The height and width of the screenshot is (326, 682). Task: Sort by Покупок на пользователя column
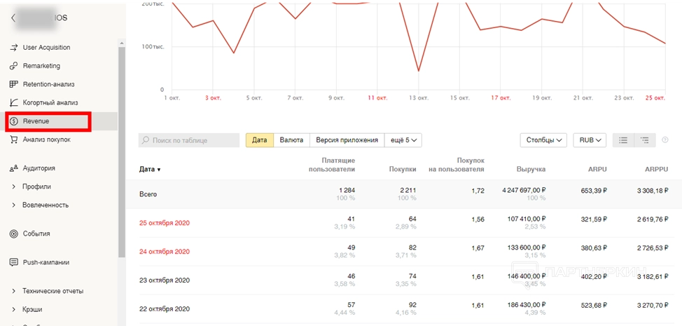click(457, 165)
